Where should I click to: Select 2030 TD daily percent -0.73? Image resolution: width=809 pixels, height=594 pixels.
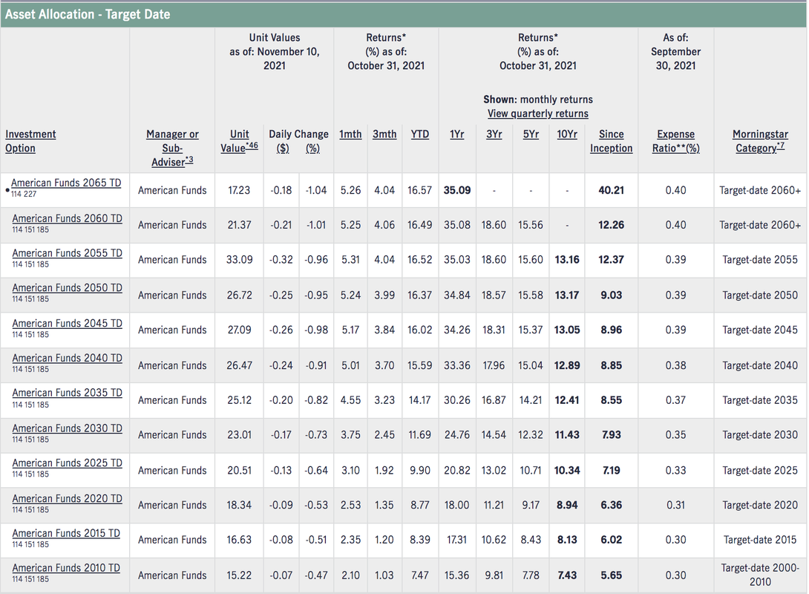coord(315,434)
